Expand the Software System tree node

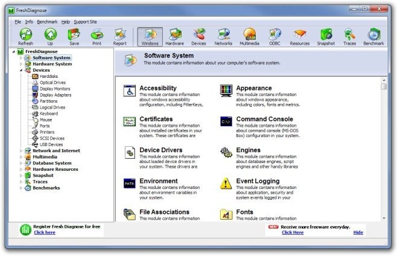click(21, 58)
